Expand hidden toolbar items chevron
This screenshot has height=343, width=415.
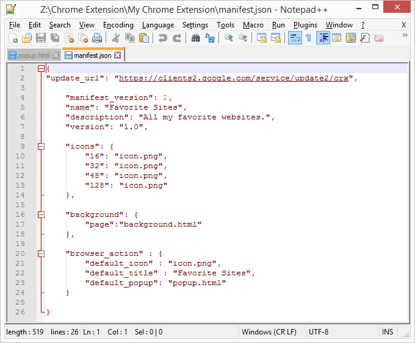click(405, 35)
